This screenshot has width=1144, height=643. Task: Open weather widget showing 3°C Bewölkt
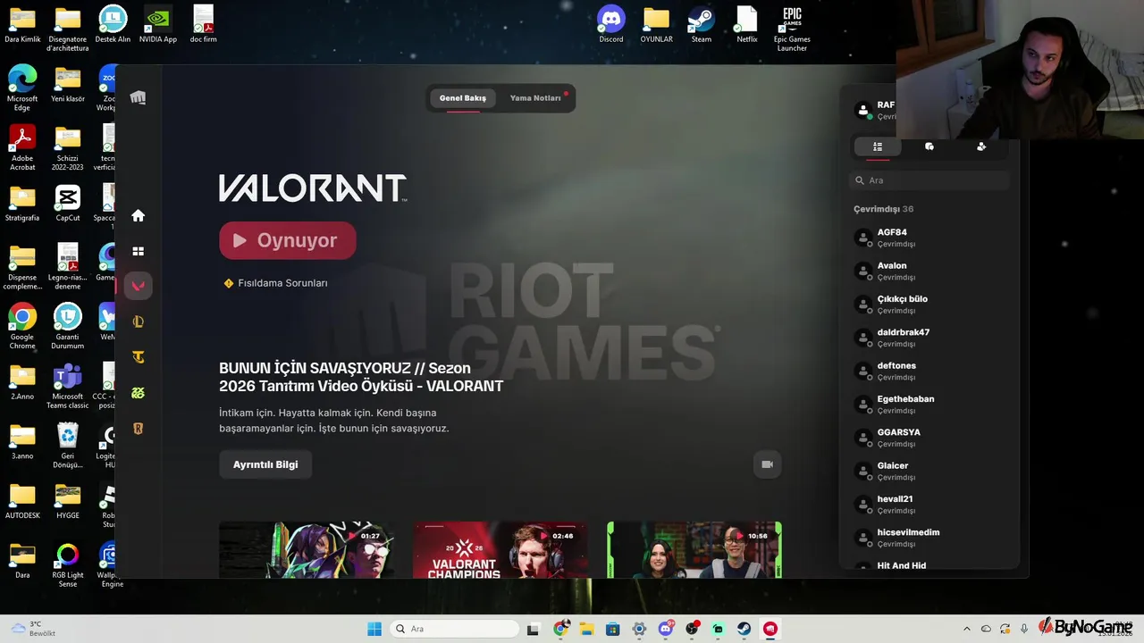coord(34,629)
